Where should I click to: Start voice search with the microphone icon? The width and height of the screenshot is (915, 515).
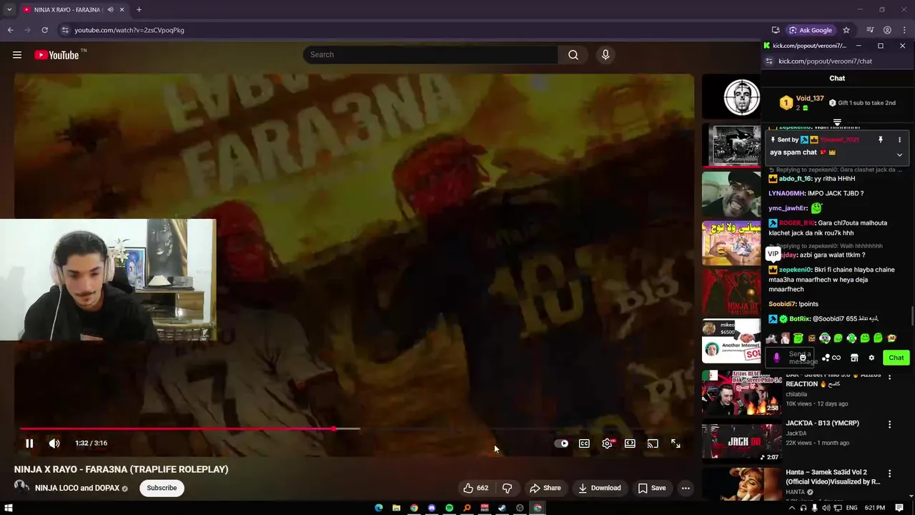[x=605, y=55]
